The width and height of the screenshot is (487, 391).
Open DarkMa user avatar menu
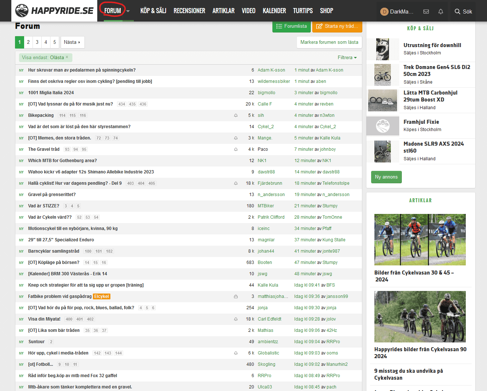tap(384, 11)
